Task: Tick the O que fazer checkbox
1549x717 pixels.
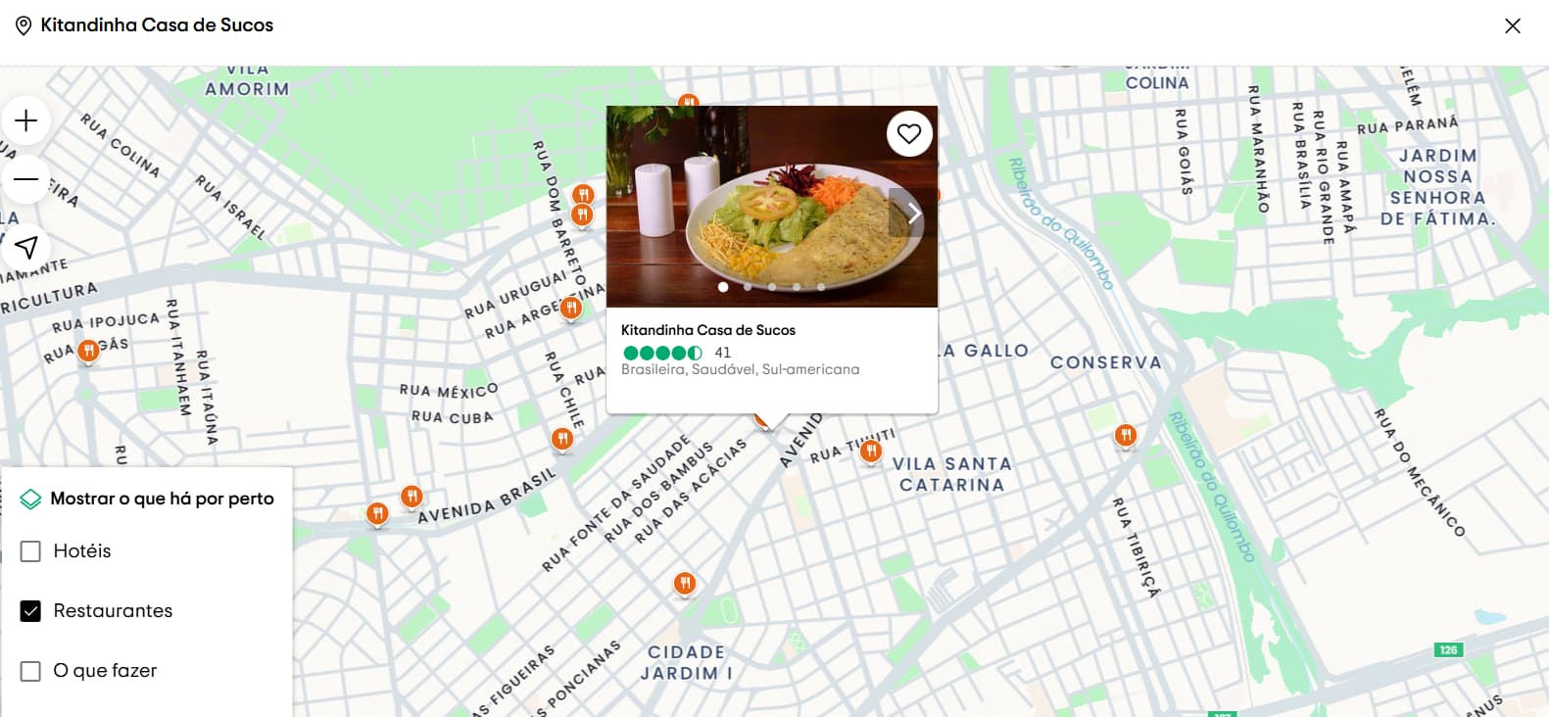Action: (31, 671)
